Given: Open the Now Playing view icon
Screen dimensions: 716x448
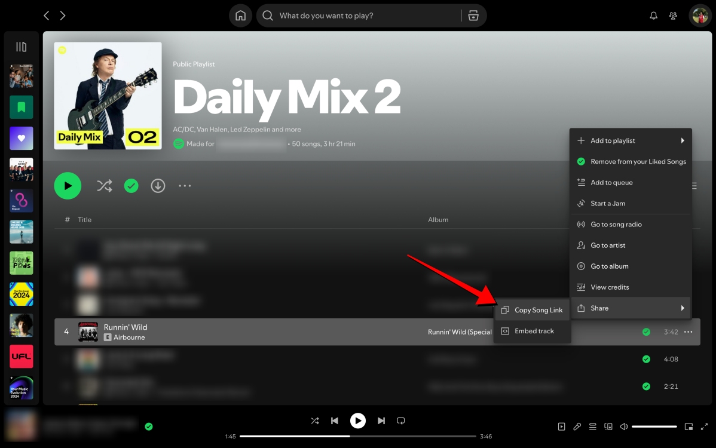Looking at the screenshot, I should pyautogui.click(x=561, y=426).
